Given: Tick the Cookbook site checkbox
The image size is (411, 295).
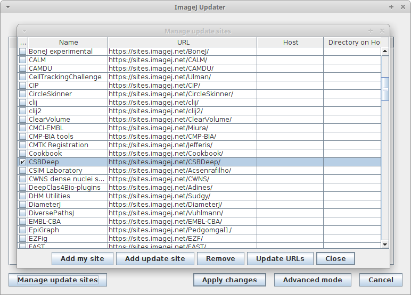Looking at the screenshot, I should (x=22, y=154).
